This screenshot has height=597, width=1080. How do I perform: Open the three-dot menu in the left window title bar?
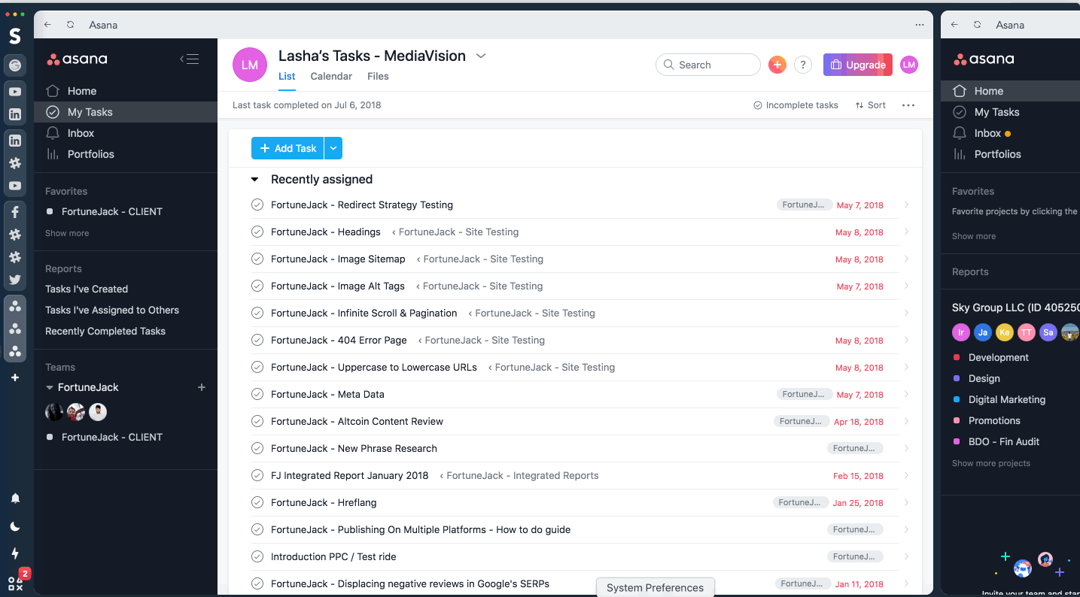(919, 25)
